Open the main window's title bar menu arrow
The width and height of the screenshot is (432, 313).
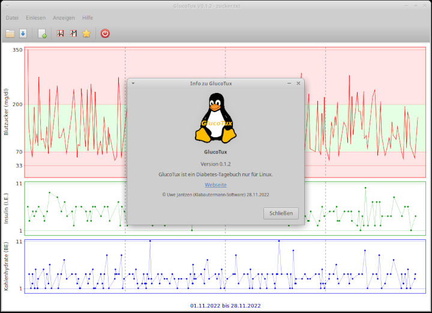click(7, 6)
